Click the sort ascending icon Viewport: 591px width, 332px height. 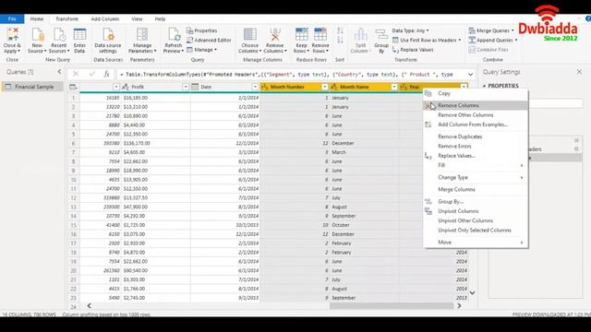340,31
